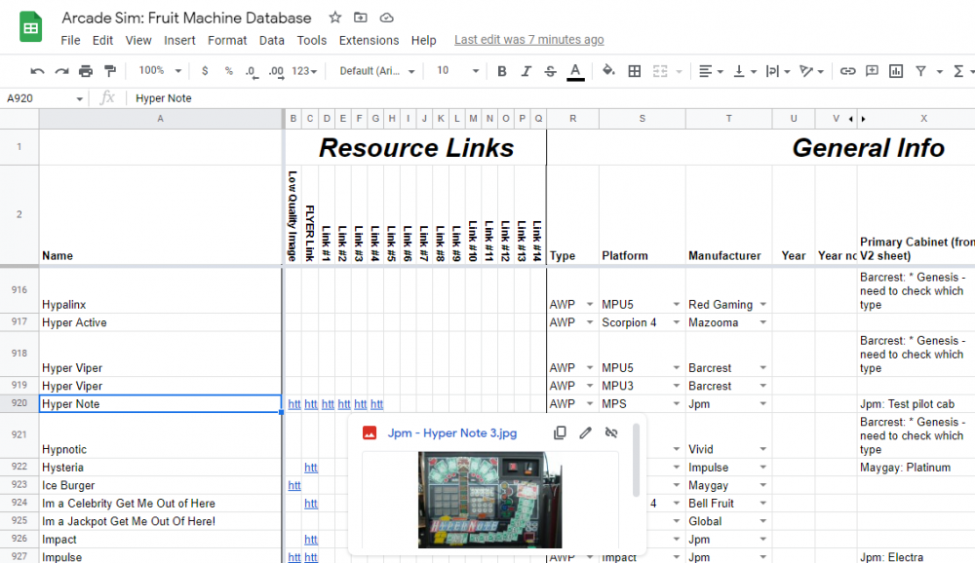This screenshot has width=975, height=563.
Task: Open the Type dropdown for Hypalinx
Action: point(590,305)
